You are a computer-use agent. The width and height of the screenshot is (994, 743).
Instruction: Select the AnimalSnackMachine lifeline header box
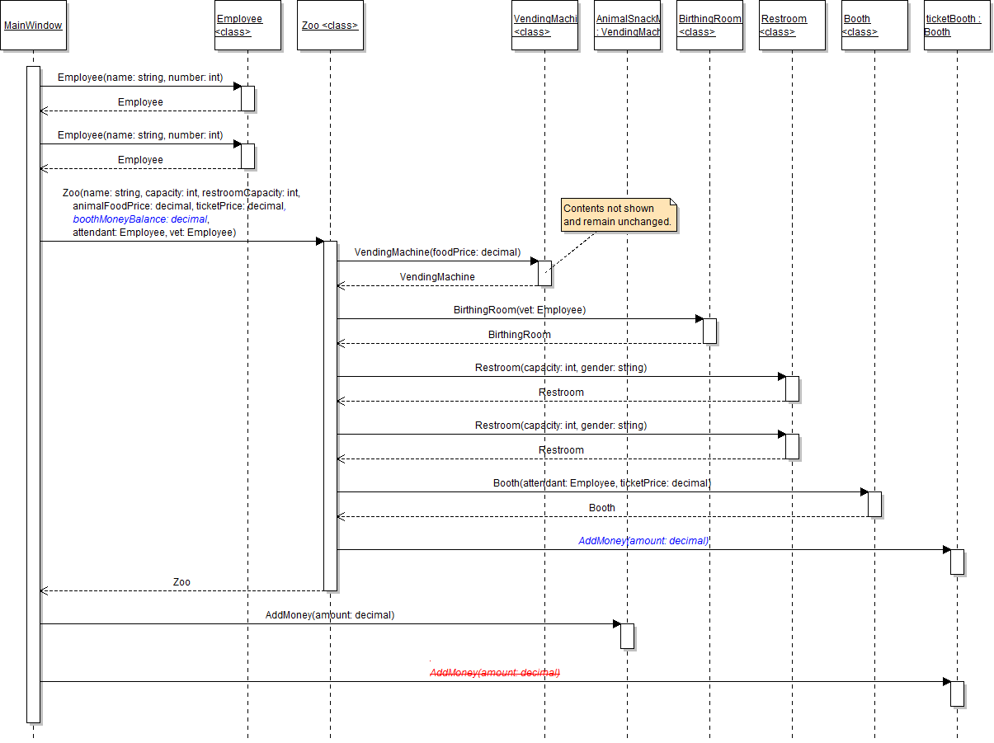pyautogui.click(x=627, y=26)
